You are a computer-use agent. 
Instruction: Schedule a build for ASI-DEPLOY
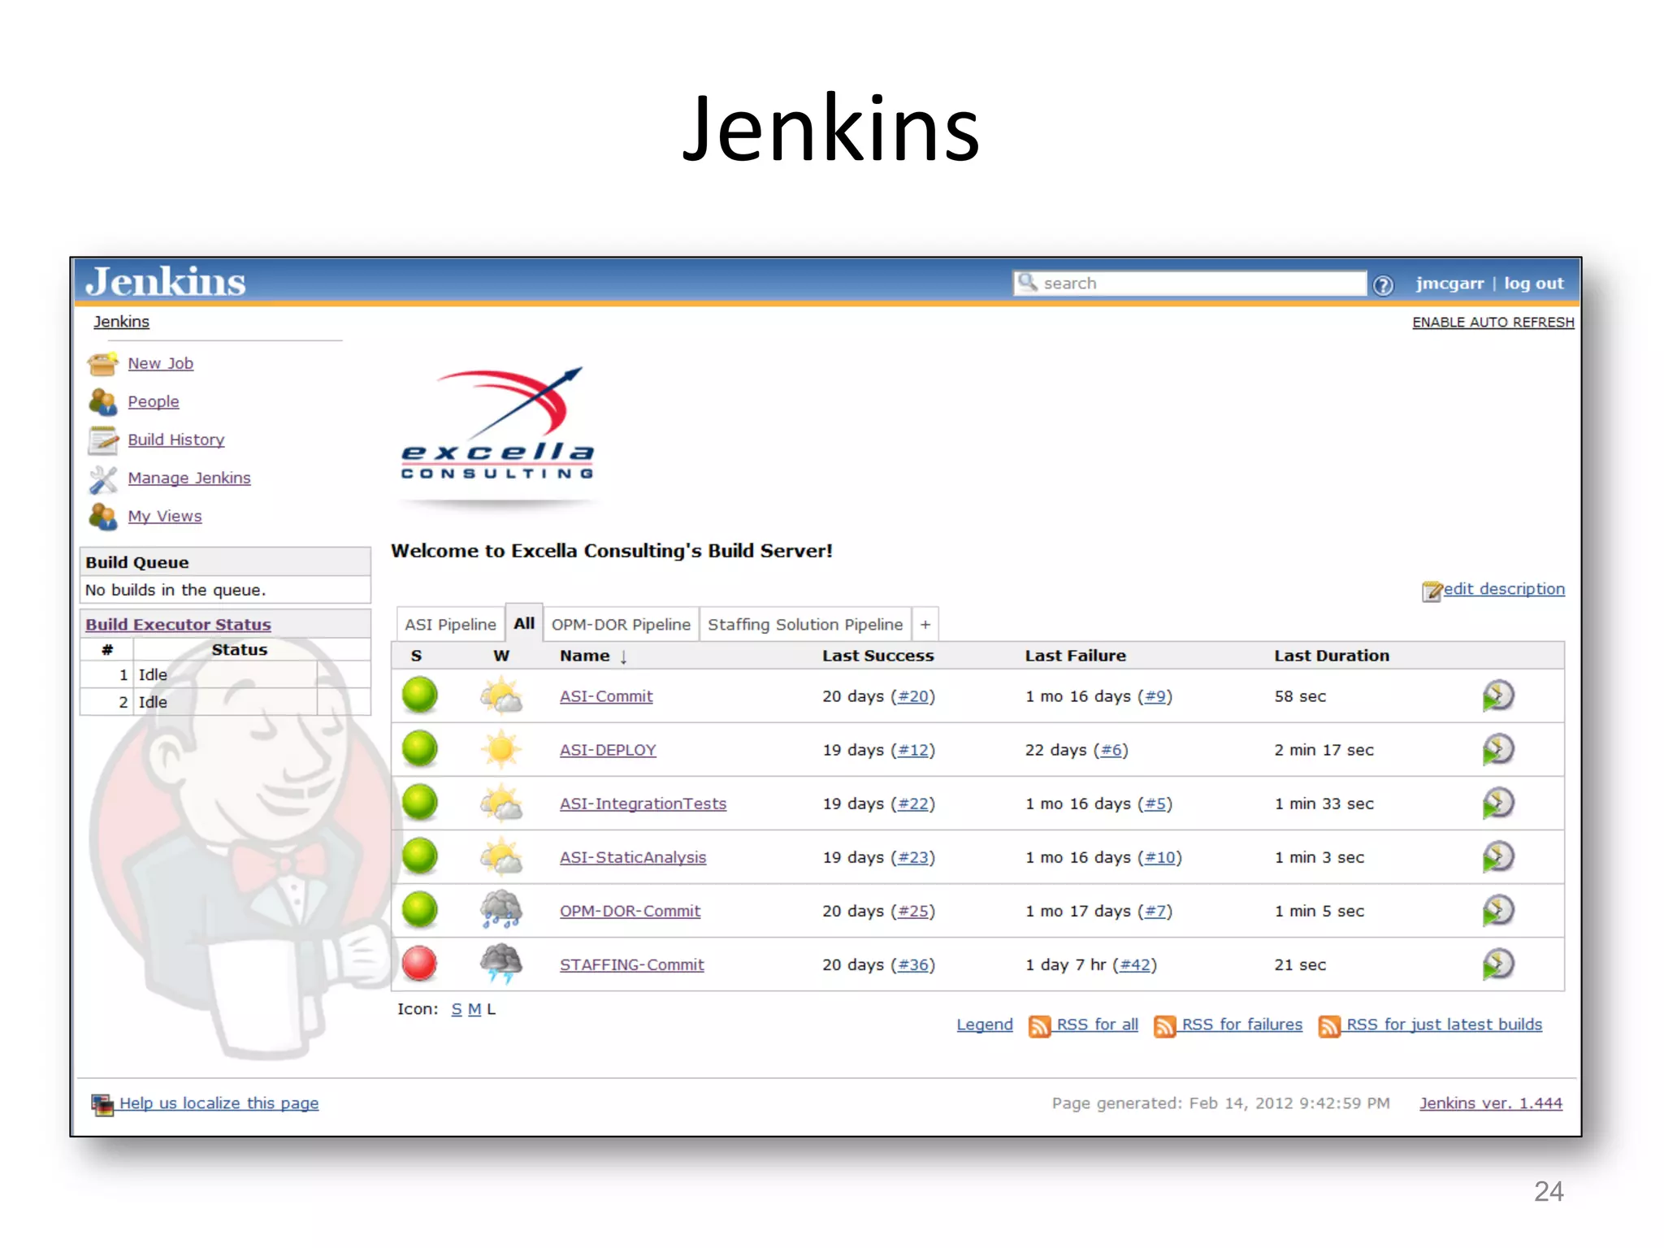[1497, 749]
